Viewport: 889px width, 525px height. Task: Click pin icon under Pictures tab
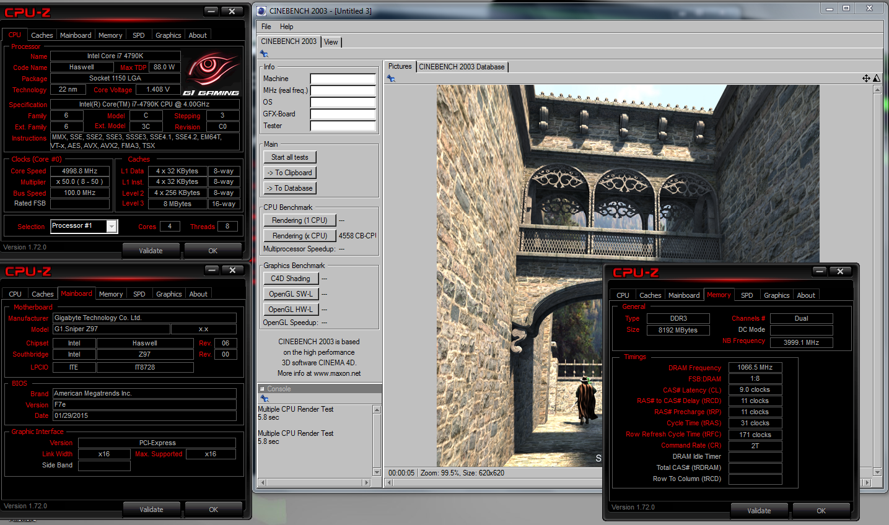coord(391,79)
